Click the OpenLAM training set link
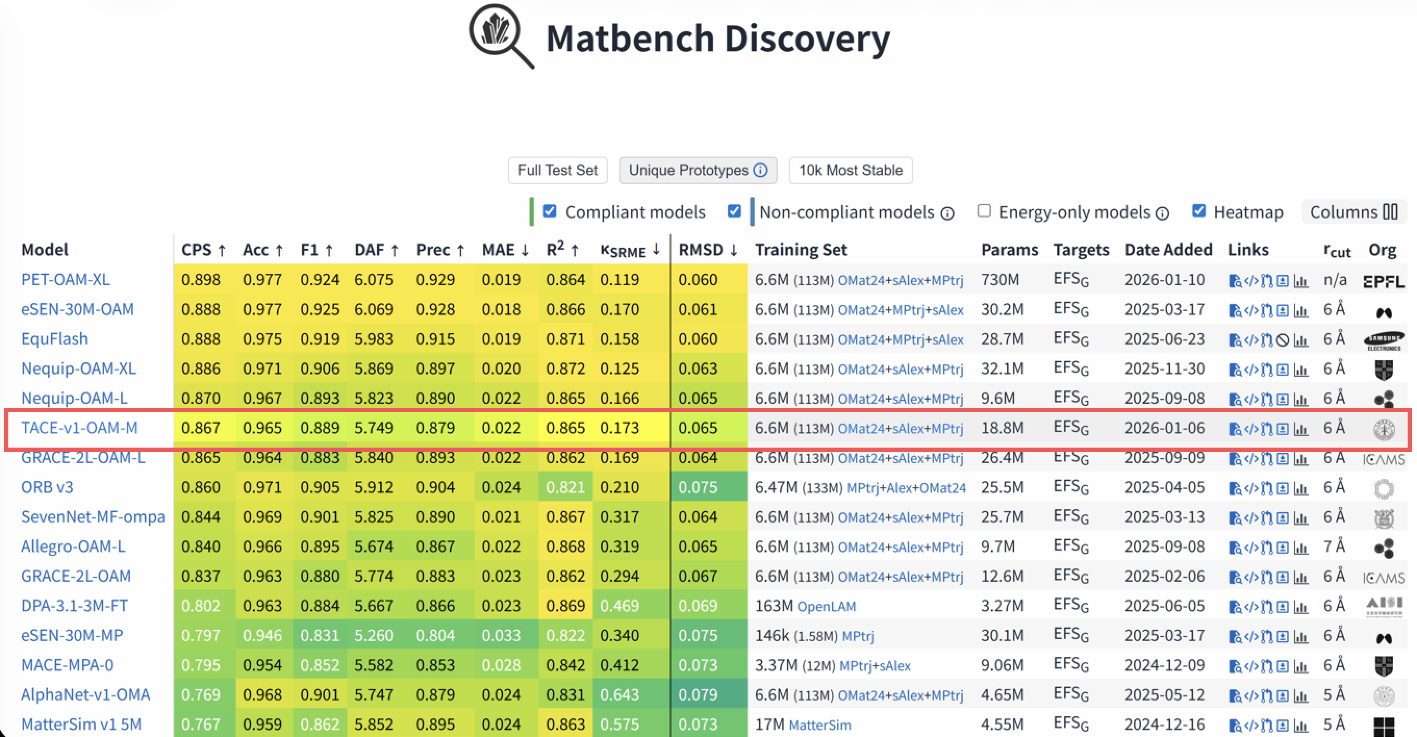The width and height of the screenshot is (1417, 737). [x=826, y=606]
